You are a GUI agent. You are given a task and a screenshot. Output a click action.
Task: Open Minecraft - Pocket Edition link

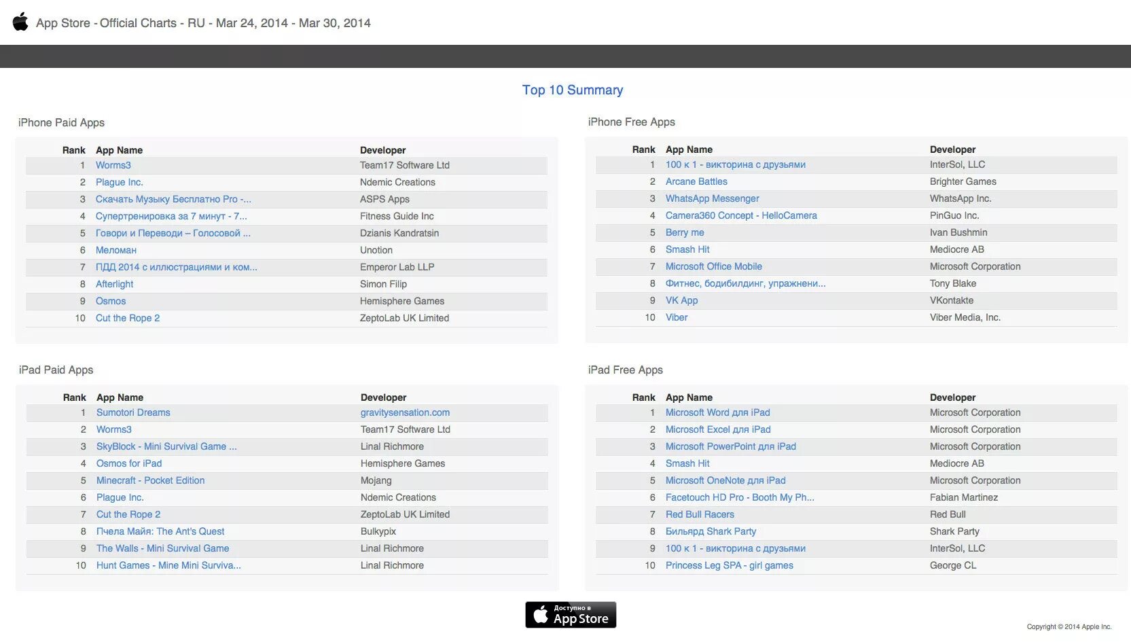149,480
